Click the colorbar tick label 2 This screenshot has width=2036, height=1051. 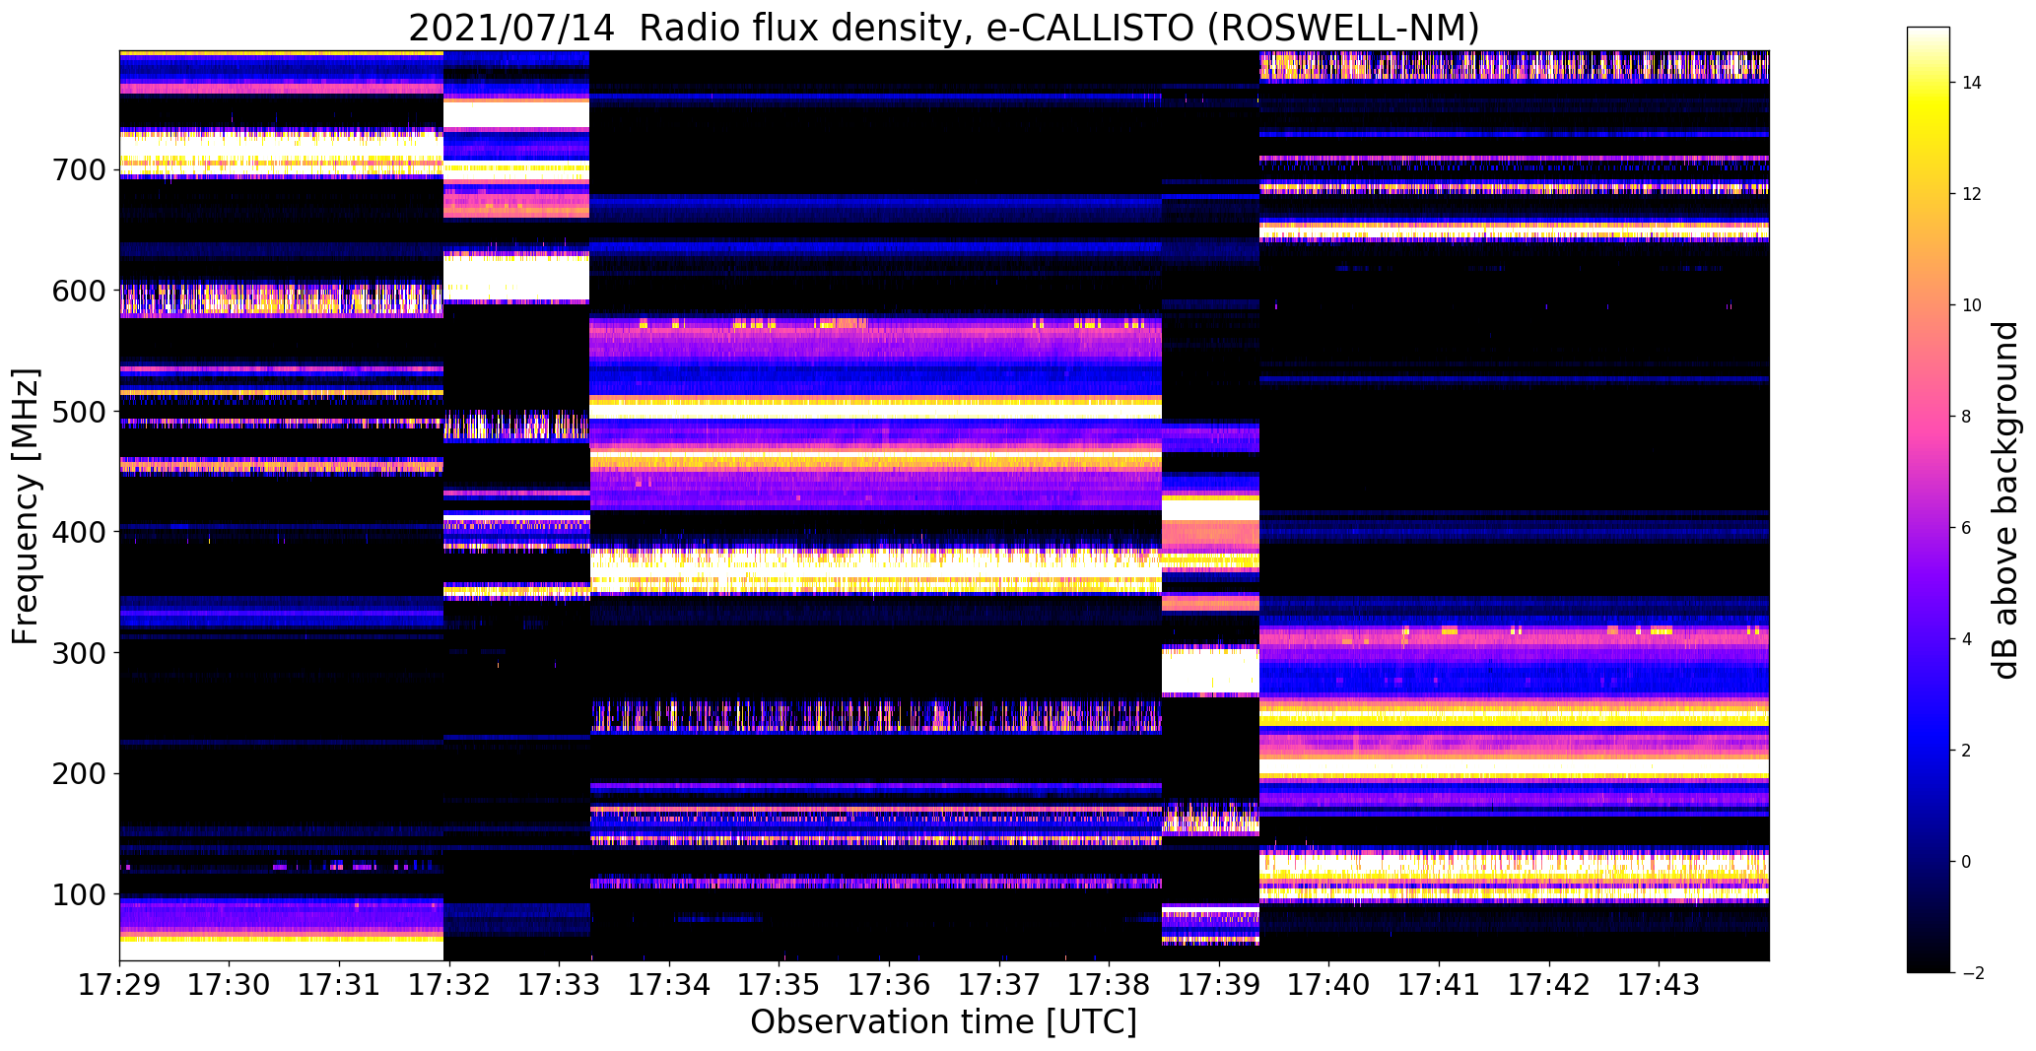[1966, 751]
